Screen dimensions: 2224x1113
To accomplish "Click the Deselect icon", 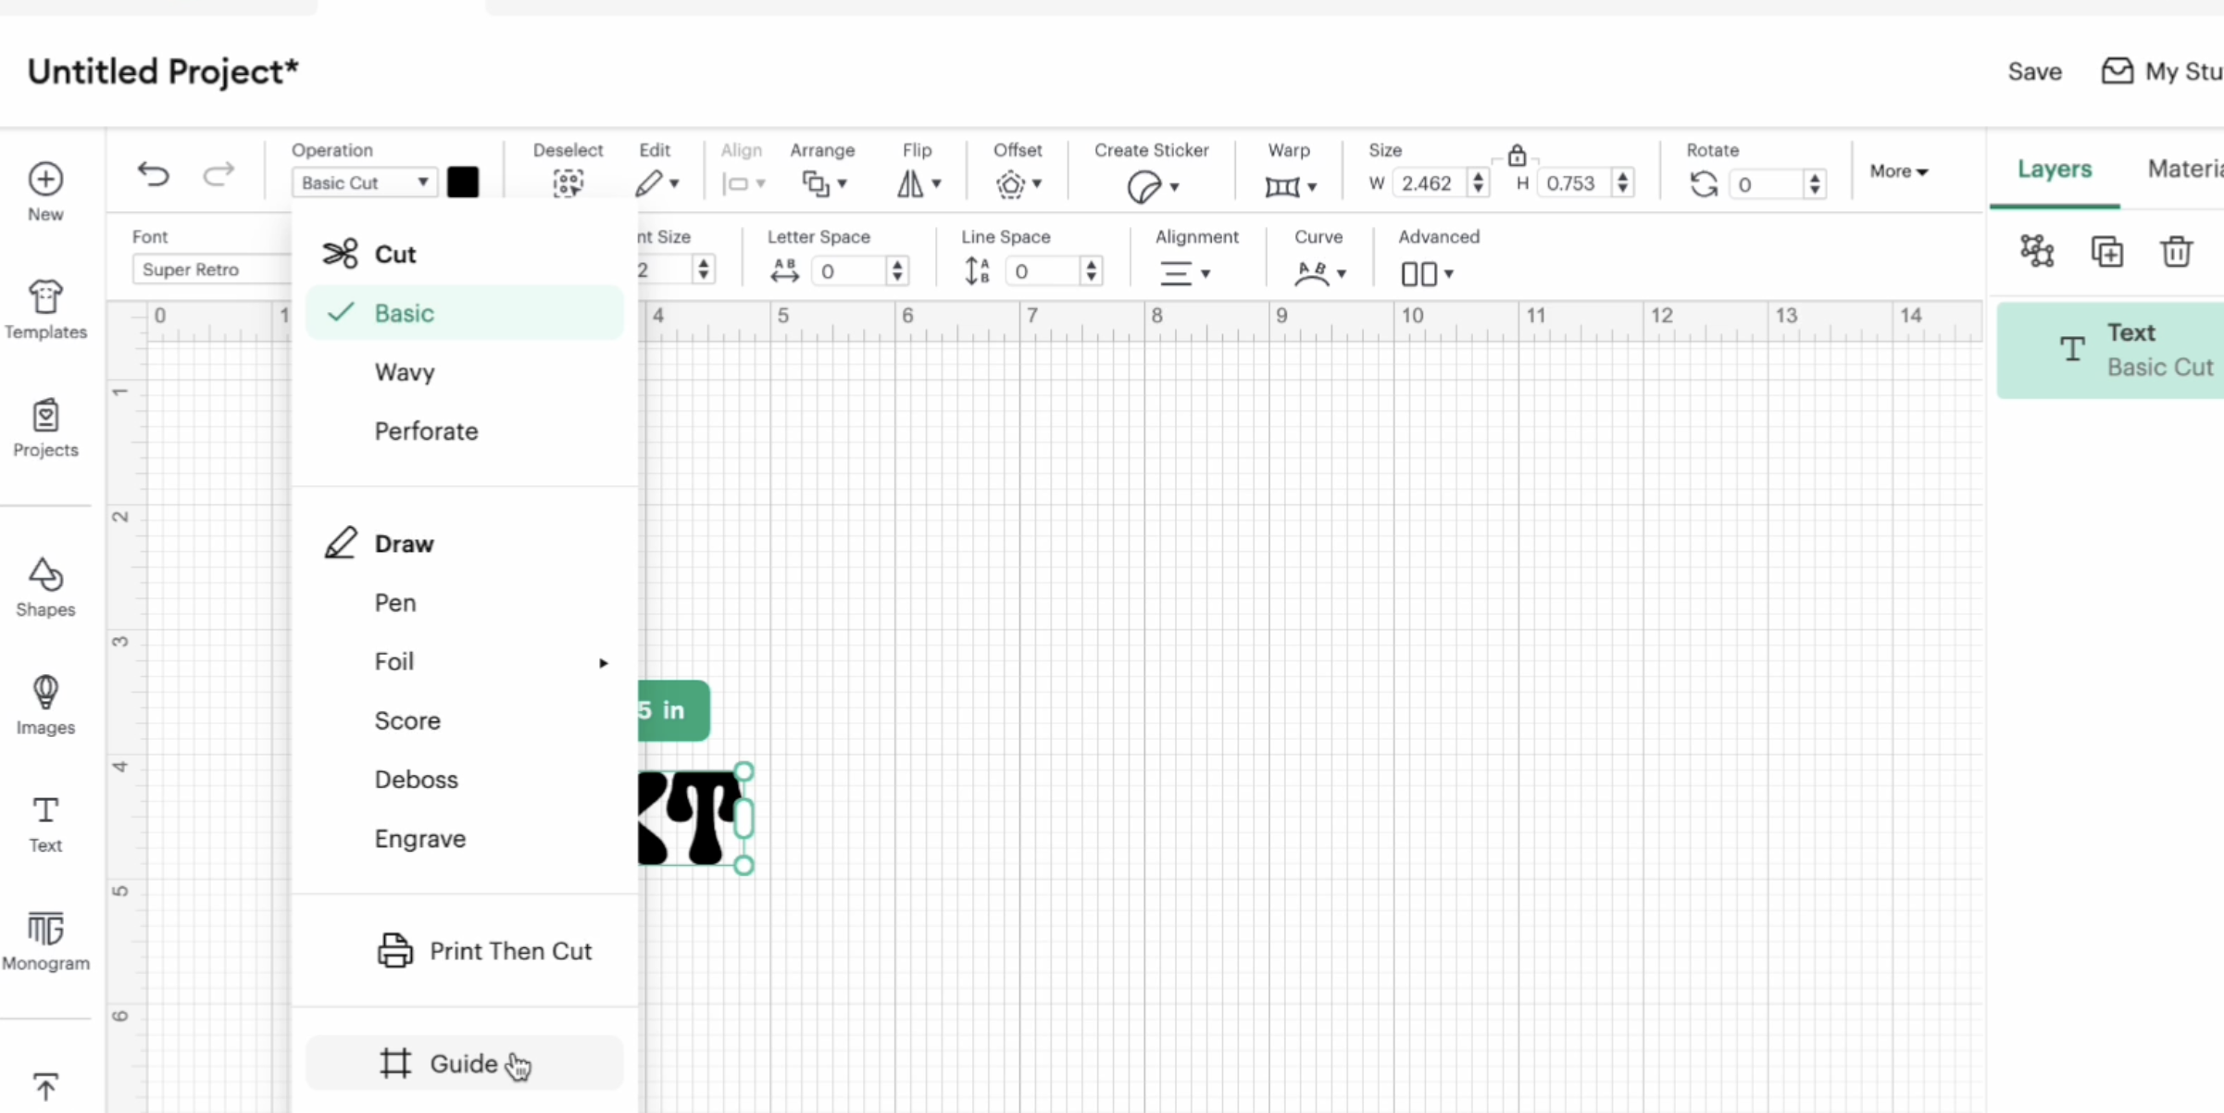I will (x=568, y=183).
